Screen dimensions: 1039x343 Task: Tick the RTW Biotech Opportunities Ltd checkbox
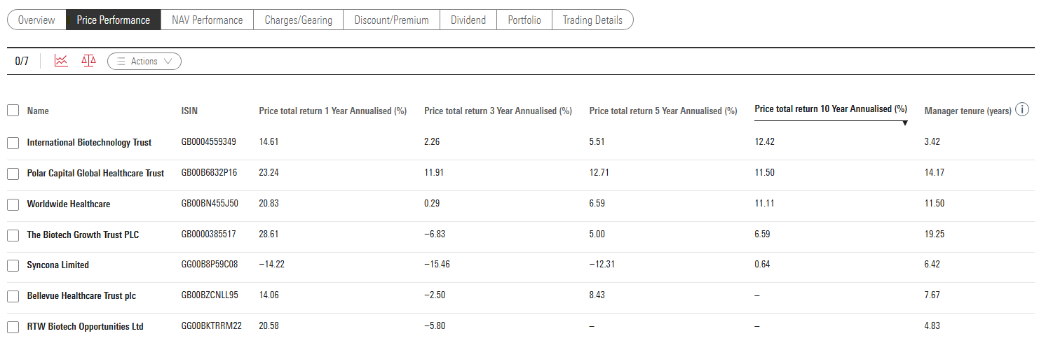(13, 327)
